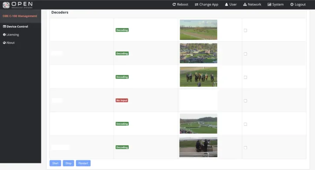The image size is (315, 170).
Task: Click the System chart icon
Action: (x=269, y=4)
